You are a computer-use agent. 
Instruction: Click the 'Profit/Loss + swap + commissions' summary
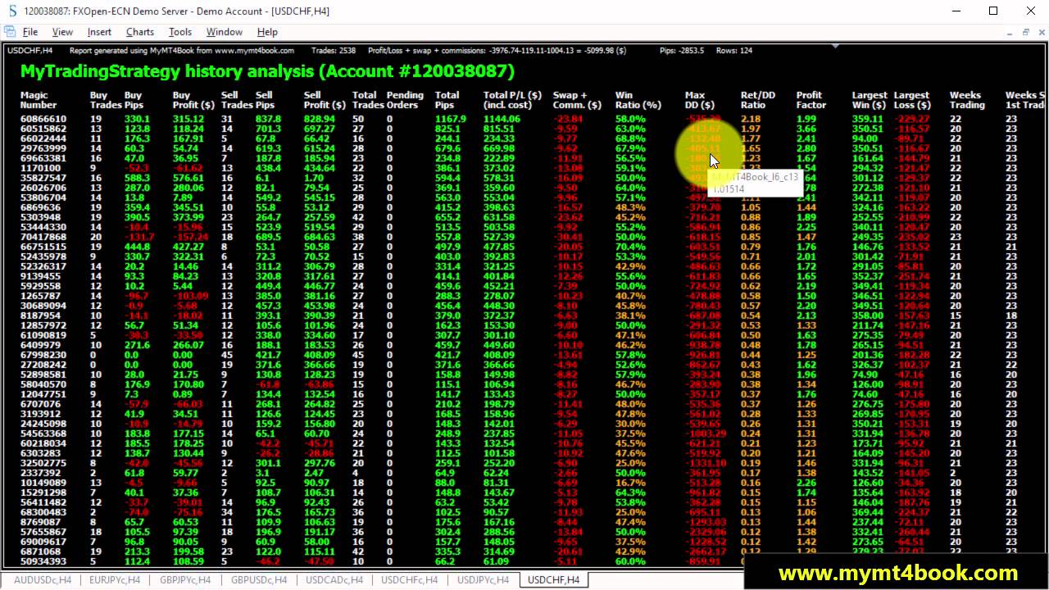point(497,51)
